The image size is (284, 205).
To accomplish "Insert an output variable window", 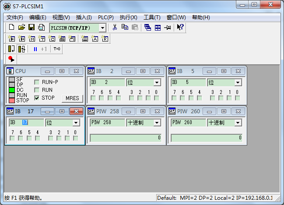I will click(22, 38).
